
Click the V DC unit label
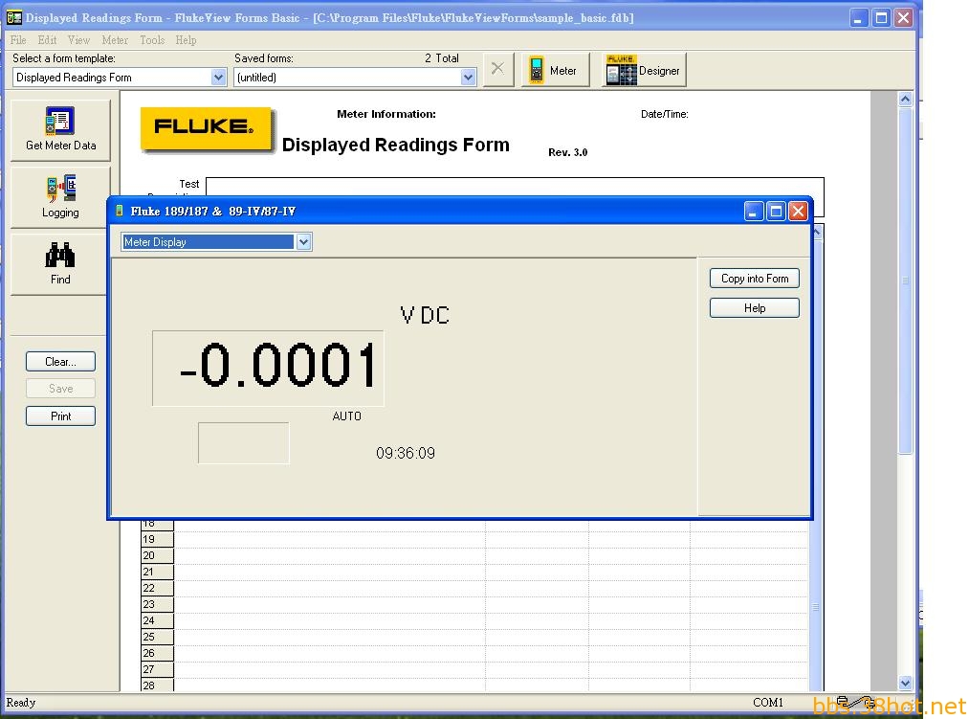pos(425,316)
